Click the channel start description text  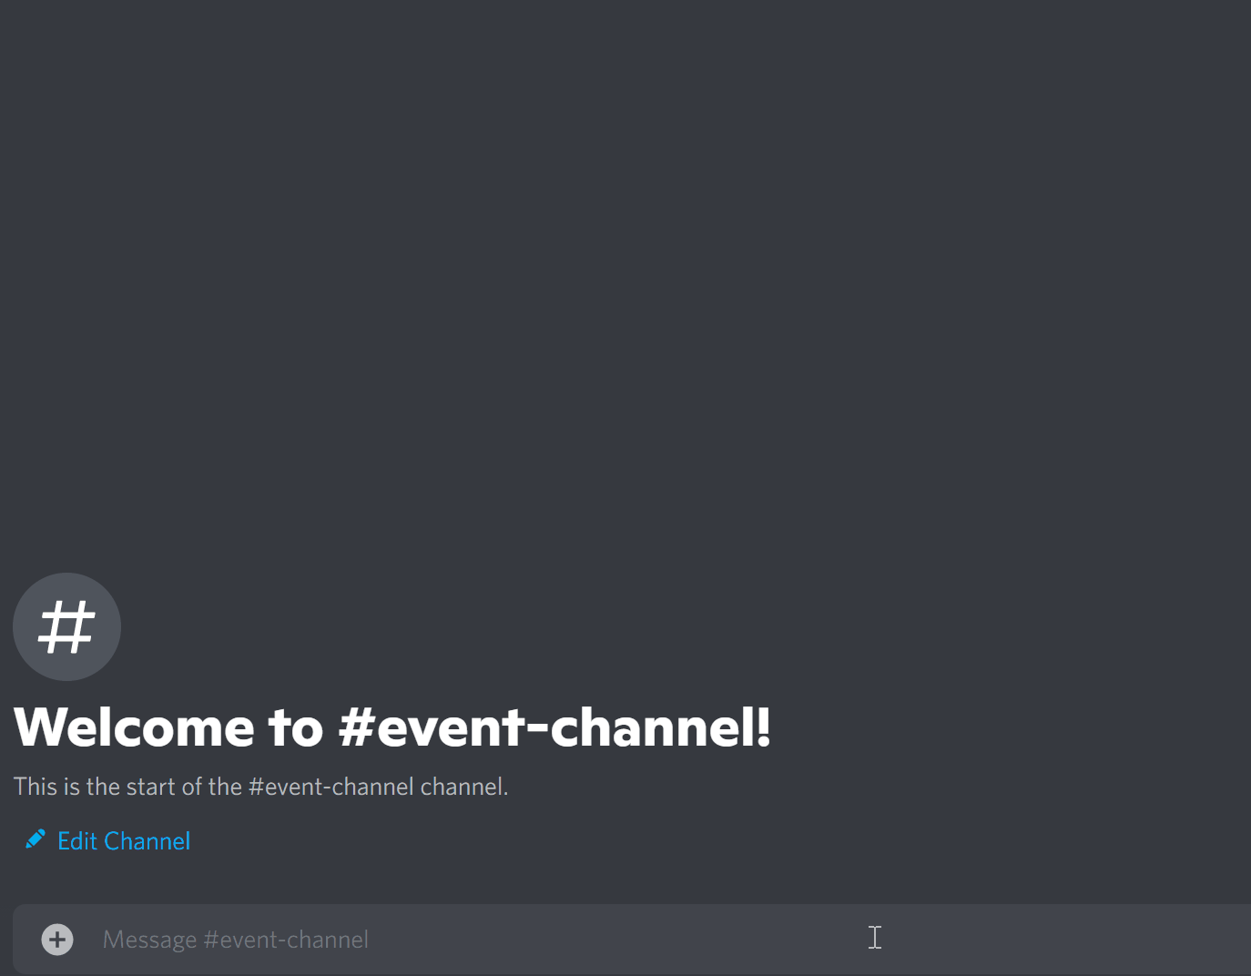click(260, 787)
